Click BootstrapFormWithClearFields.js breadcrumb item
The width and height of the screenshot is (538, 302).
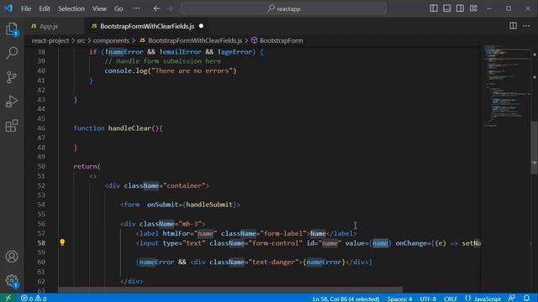(195, 40)
